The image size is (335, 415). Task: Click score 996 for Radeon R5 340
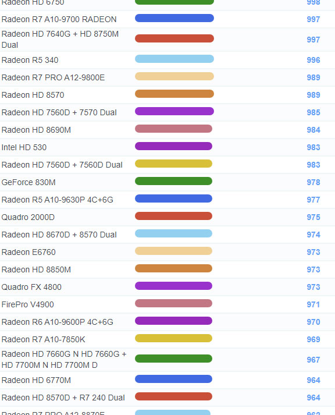click(313, 60)
